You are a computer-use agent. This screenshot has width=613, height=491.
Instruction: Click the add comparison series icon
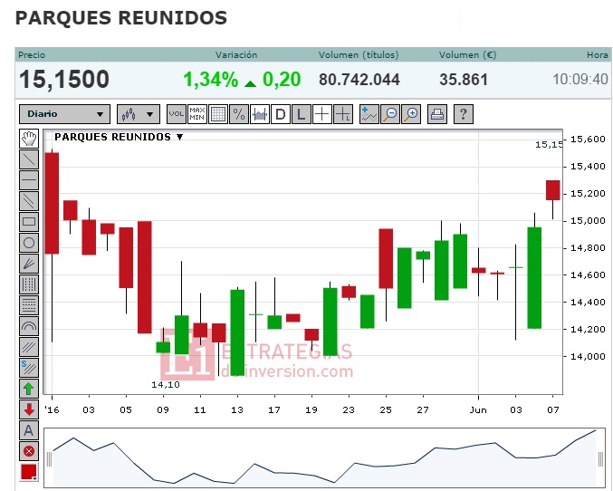pyautogui.click(x=369, y=114)
